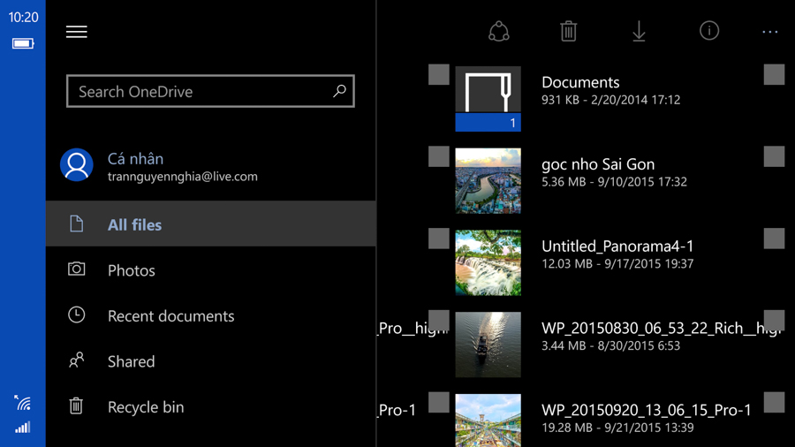
Task: Open the Documents folder thumbnail
Action: [x=488, y=99]
